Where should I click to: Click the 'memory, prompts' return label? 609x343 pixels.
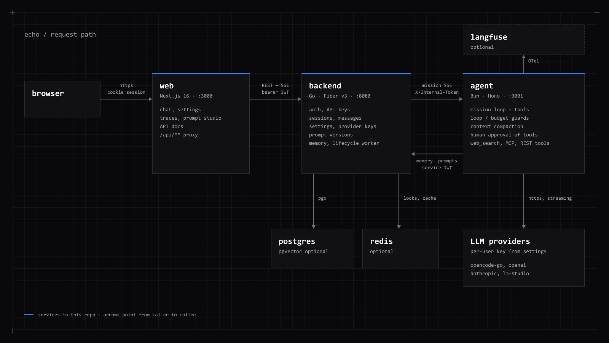click(437, 161)
